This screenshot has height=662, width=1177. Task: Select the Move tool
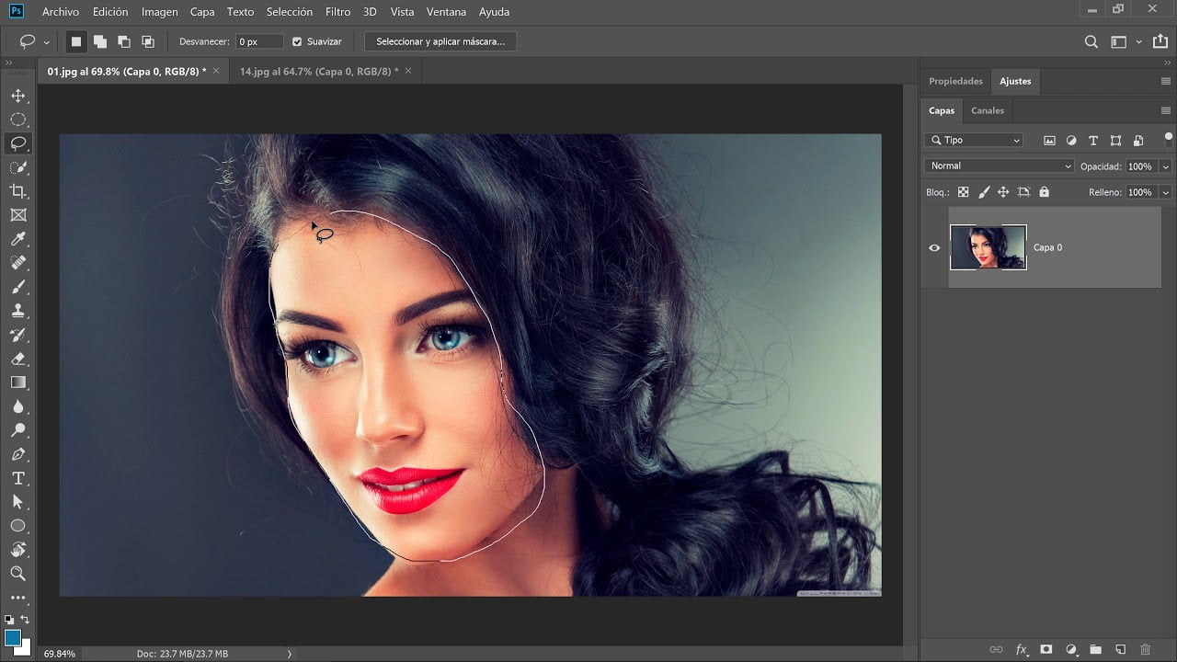[17, 96]
